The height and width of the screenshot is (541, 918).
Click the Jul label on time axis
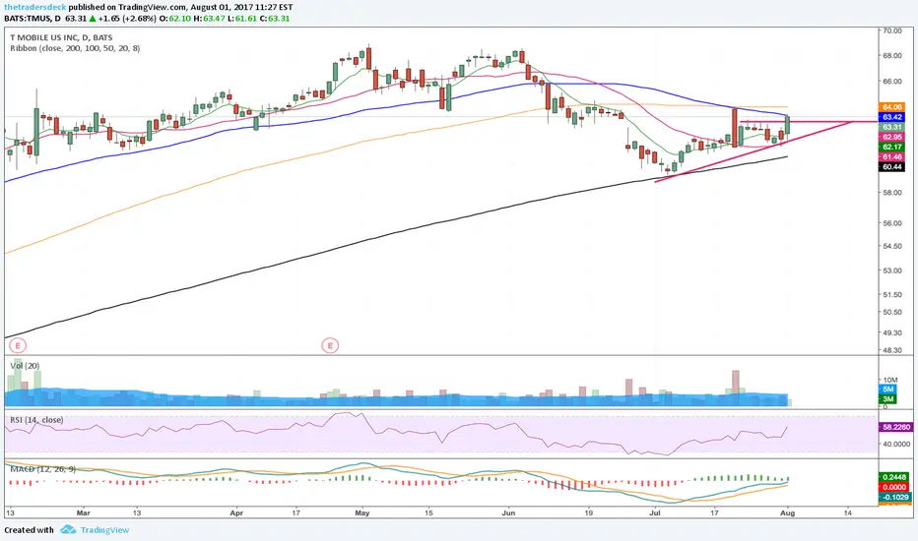(x=655, y=512)
